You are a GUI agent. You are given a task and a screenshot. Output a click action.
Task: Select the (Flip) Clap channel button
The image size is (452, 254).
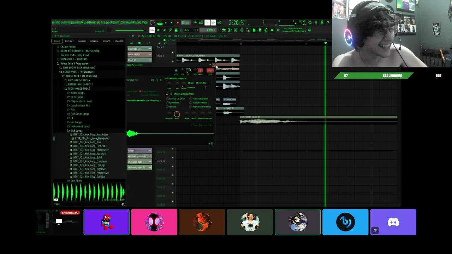[139, 49]
